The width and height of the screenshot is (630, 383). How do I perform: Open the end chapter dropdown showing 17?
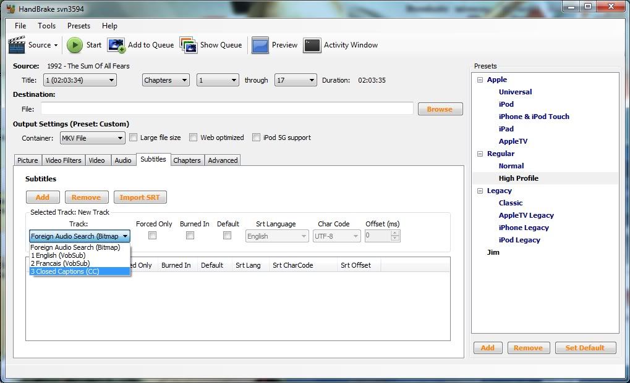point(296,80)
